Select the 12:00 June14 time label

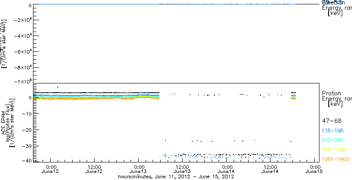click(271, 169)
